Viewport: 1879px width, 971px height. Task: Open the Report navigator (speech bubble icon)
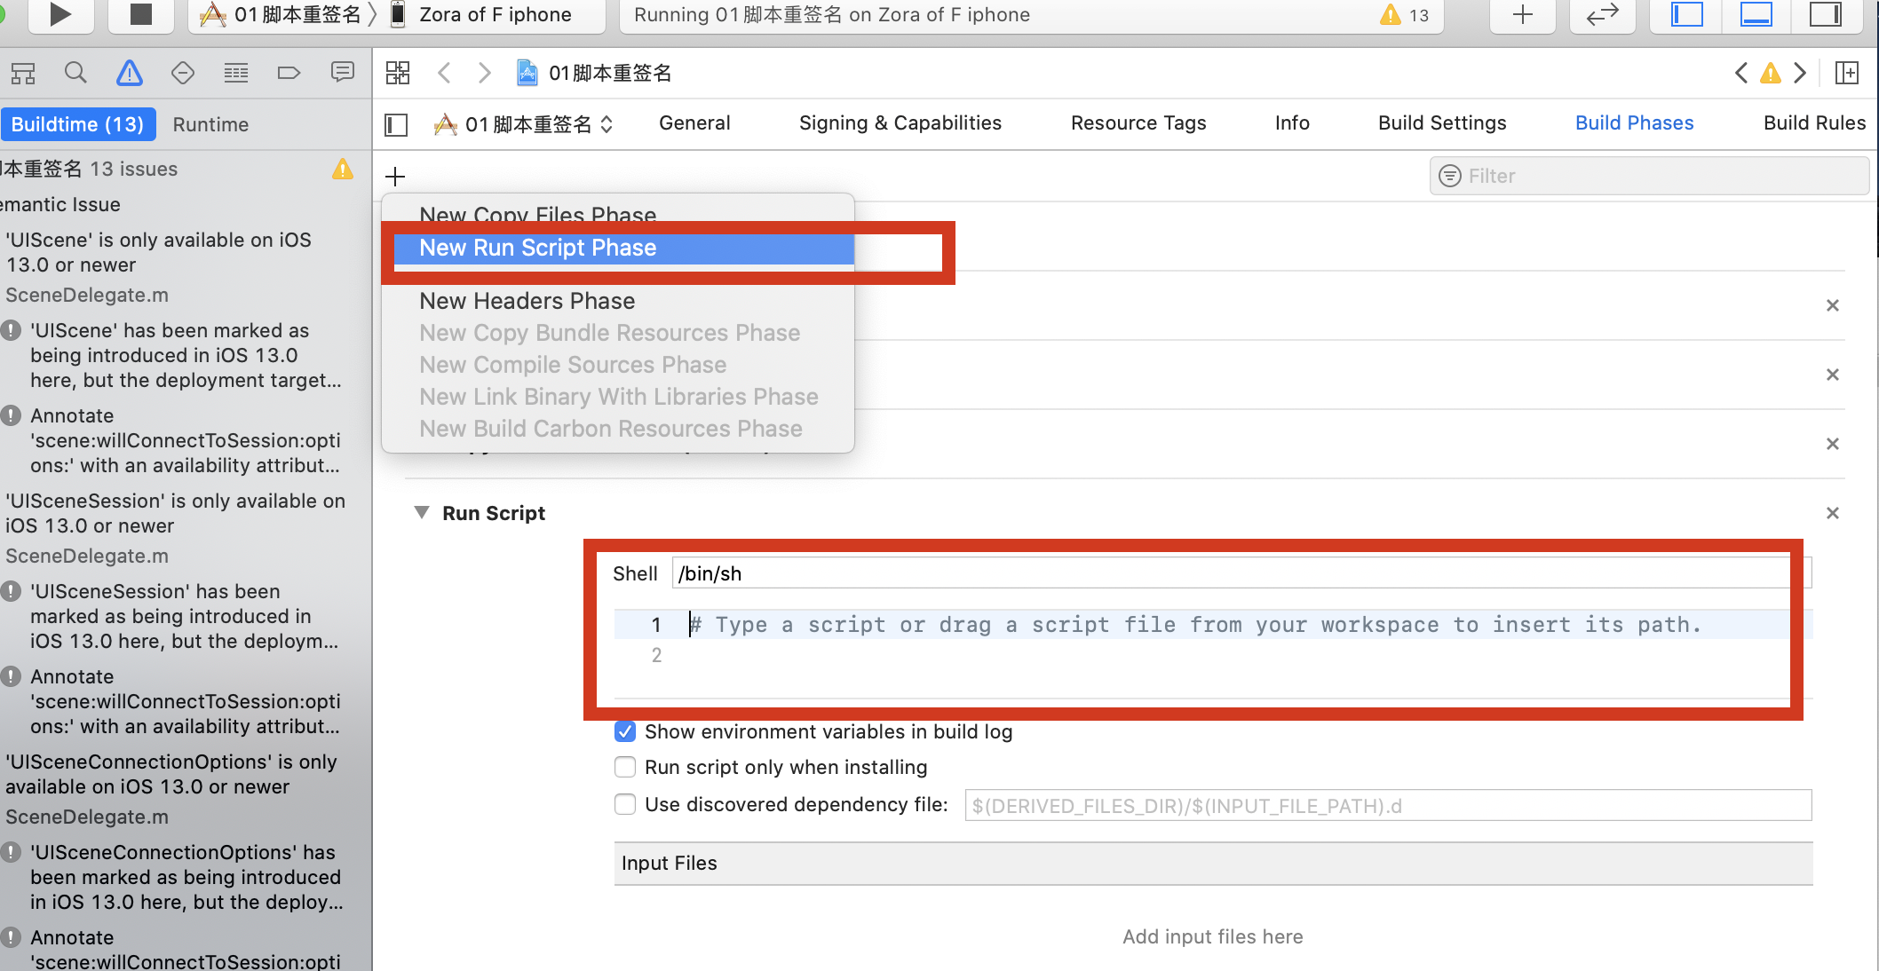point(342,73)
